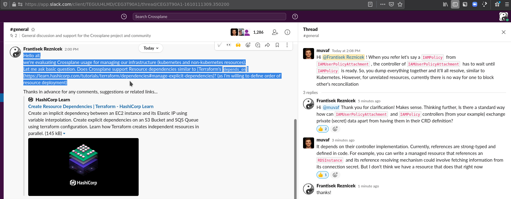Click 1 minute ago timestamp on thanks reply
This screenshot has height=199, width=511.
point(368,186)
